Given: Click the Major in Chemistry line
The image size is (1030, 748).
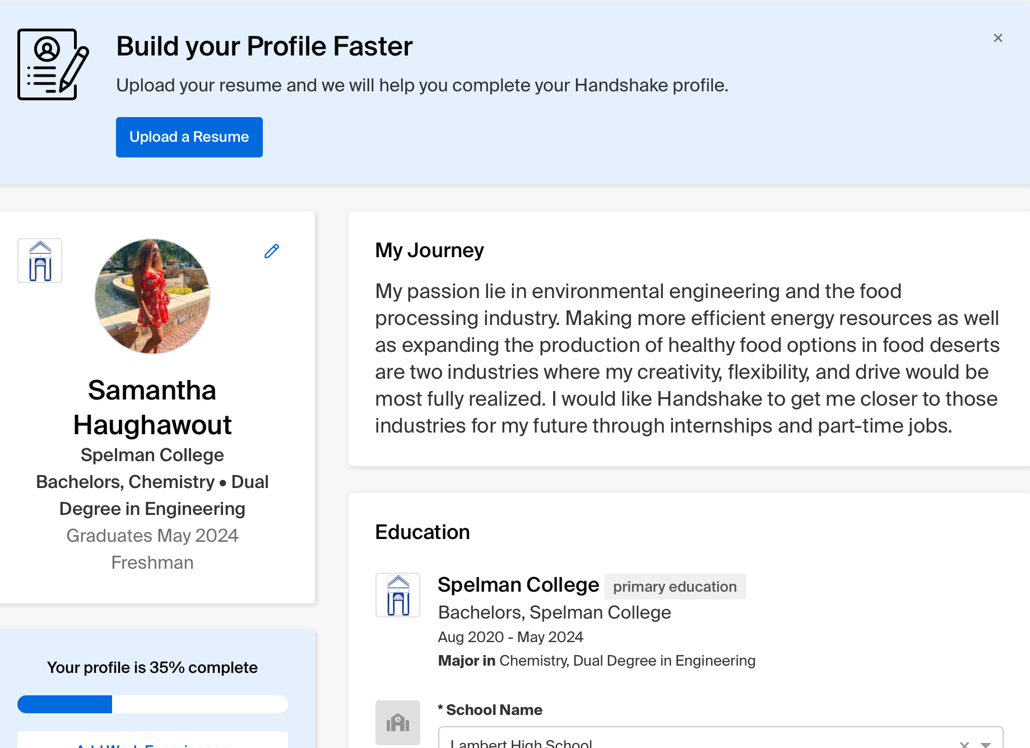Looking at the screenshot, I should click(597, 661).
